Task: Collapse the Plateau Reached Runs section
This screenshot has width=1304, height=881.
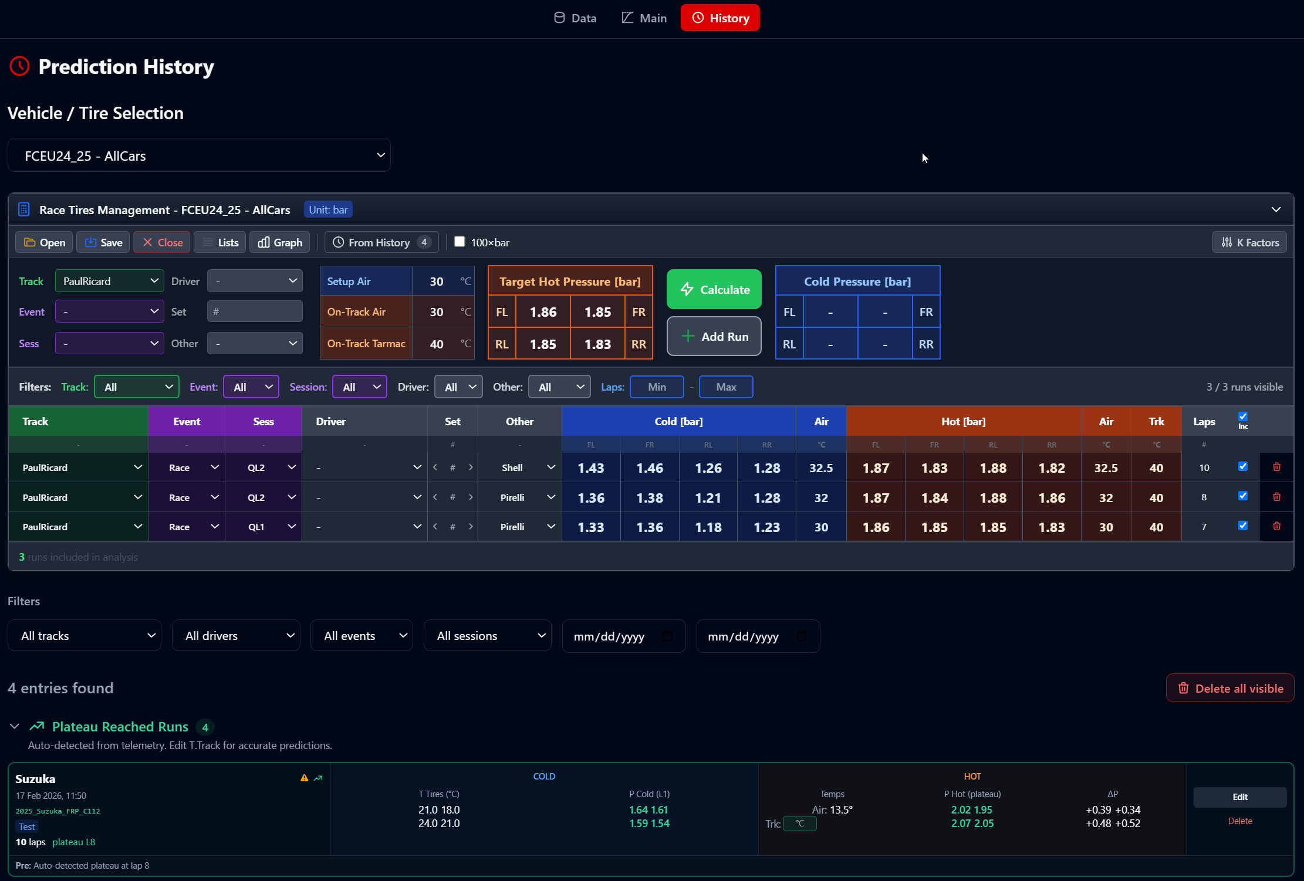Action: point(15,727)
